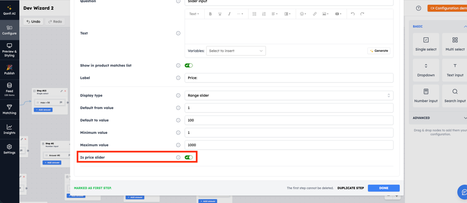Click the Default from value field
The image size is (467, 203).
pyautogui.click(x=289, y=108)
